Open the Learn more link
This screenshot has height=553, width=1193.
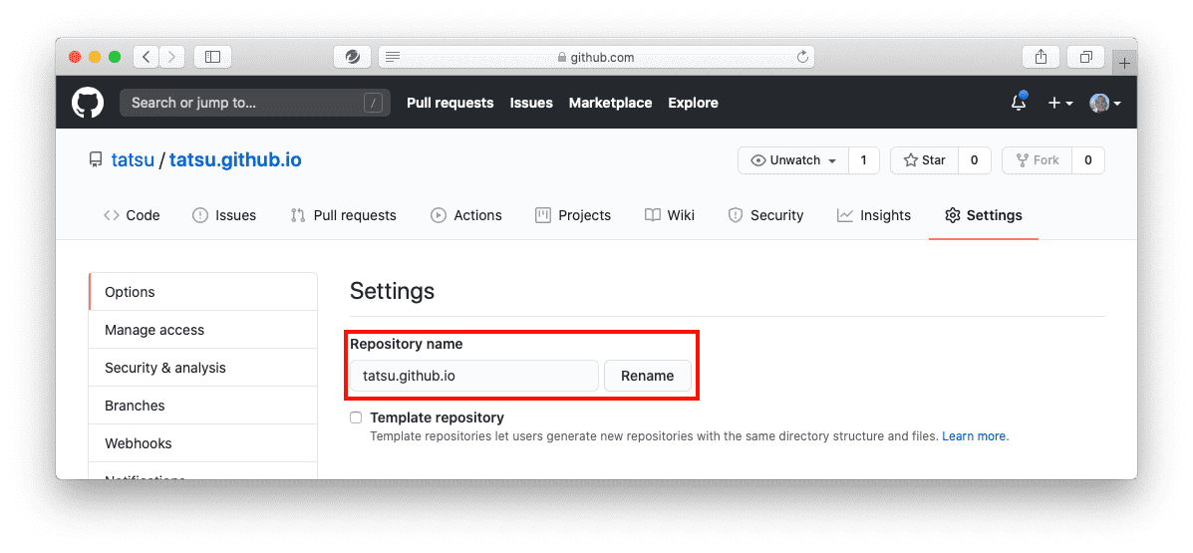coord(974,436)
